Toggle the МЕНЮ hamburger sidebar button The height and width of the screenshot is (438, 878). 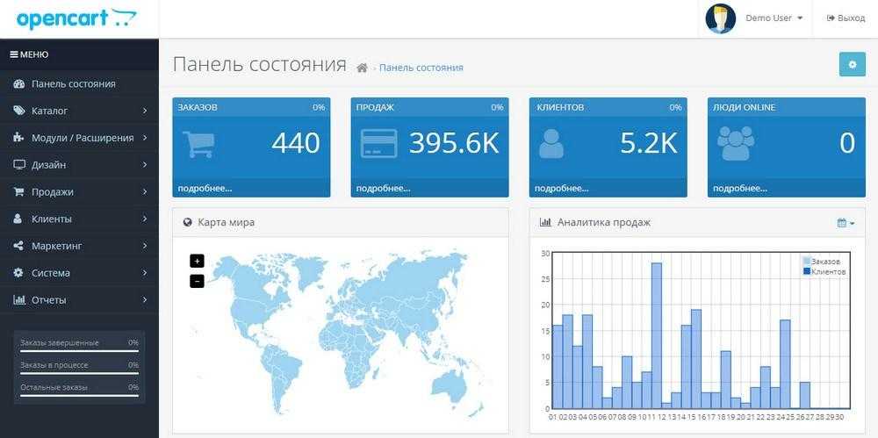pos(29,54)
